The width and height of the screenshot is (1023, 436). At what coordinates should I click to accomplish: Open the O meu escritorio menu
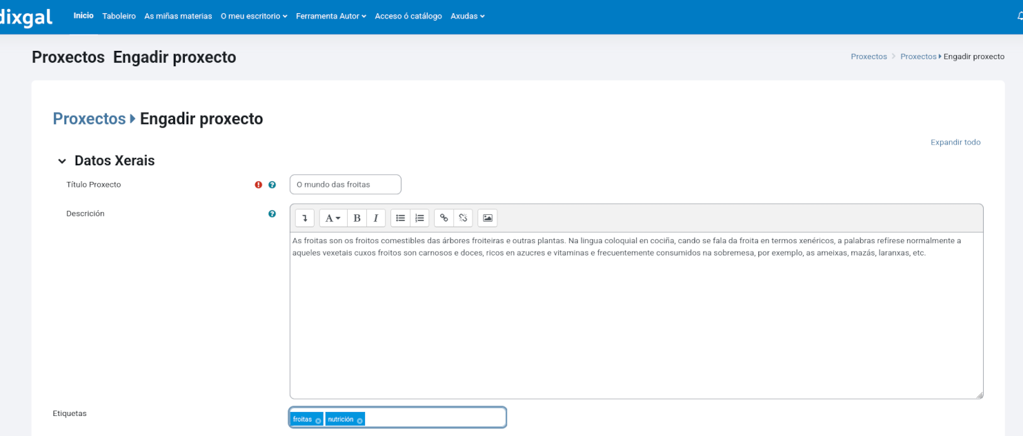[x=254, y=16]
